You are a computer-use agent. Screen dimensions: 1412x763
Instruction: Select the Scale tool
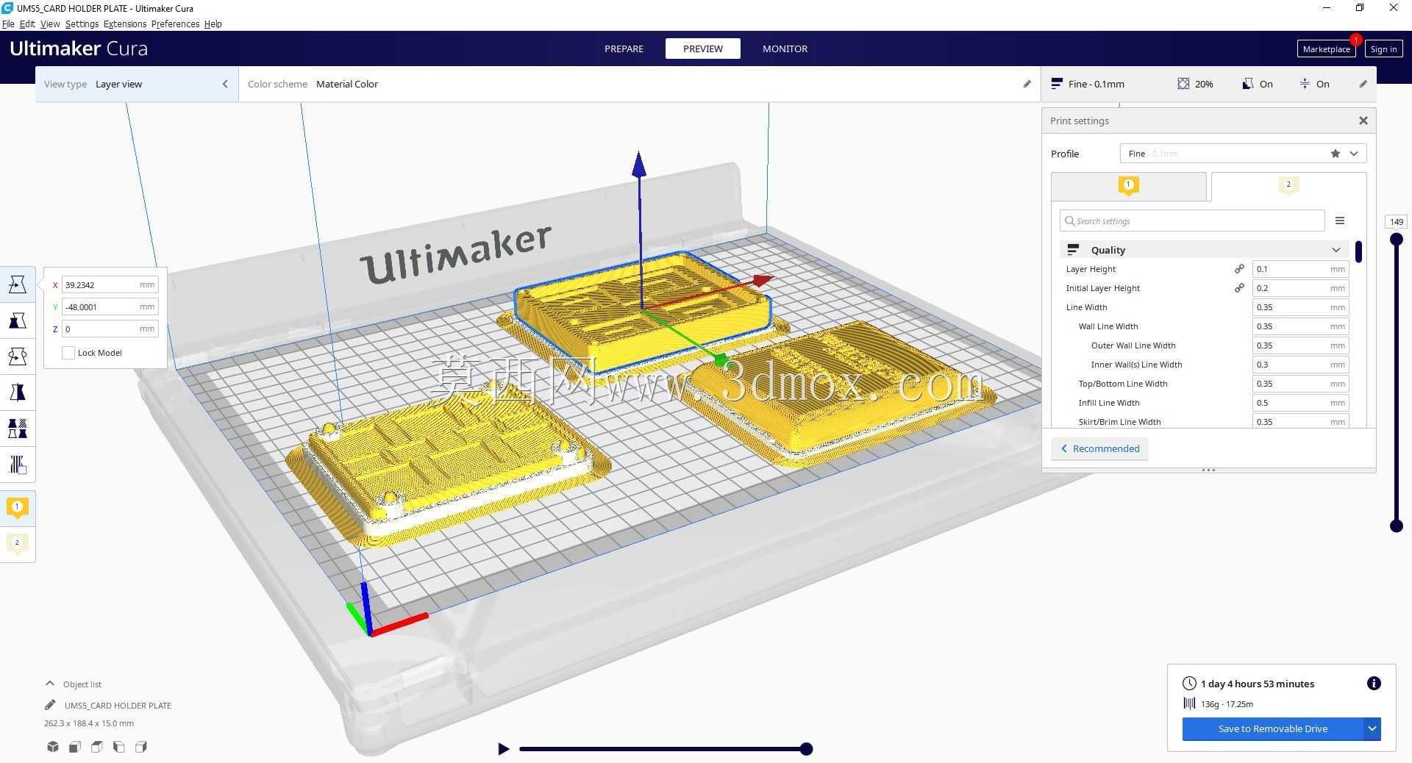tap(18, 320)
